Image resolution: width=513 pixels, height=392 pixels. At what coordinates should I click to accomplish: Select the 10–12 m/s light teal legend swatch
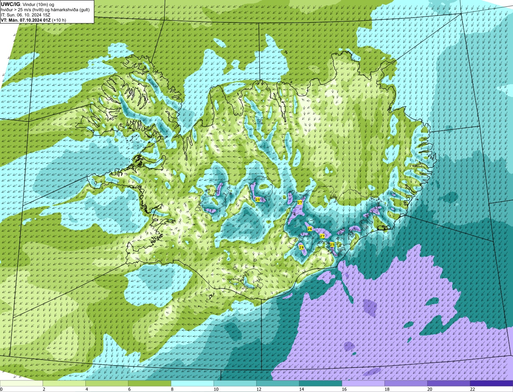(235, 384)
